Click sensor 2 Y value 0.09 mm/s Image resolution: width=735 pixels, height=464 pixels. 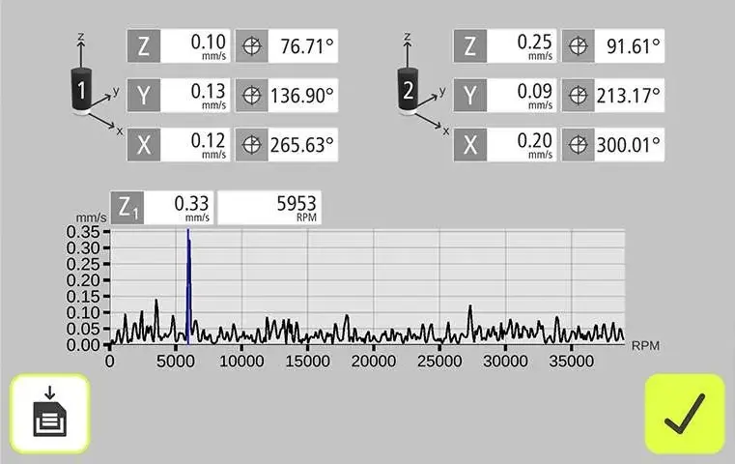[522, 96]
